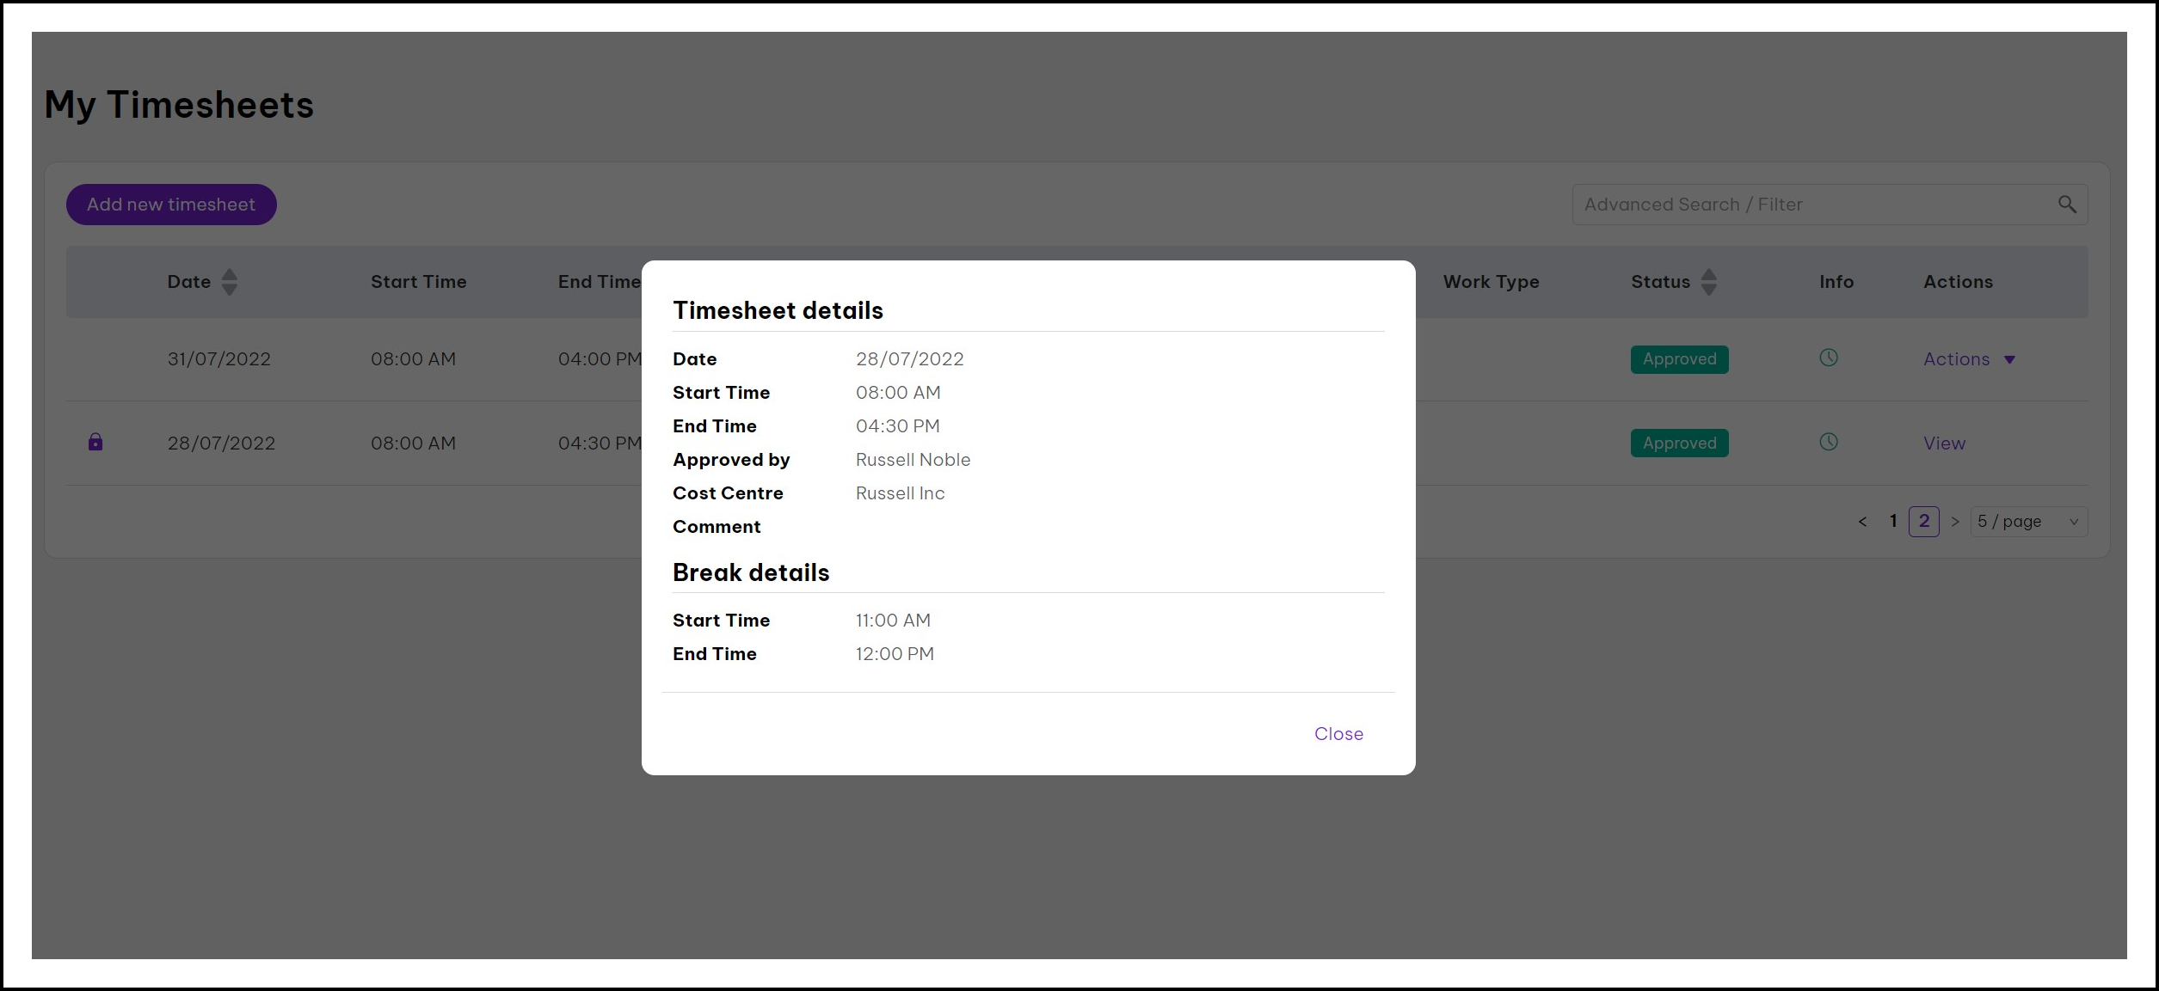2159x991 pixels.
Task: Click the lock icon on 28/07/2022 row
Action: click(x=95, y=442)
